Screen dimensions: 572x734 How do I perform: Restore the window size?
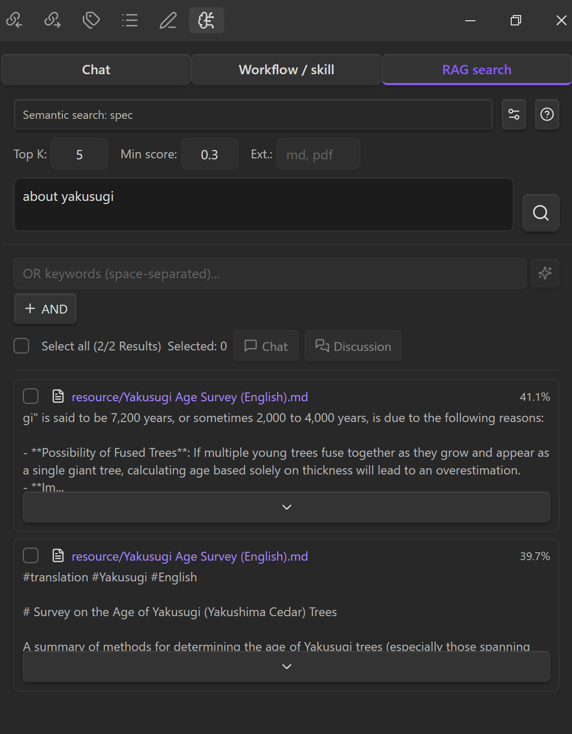[x=516, y=20]
